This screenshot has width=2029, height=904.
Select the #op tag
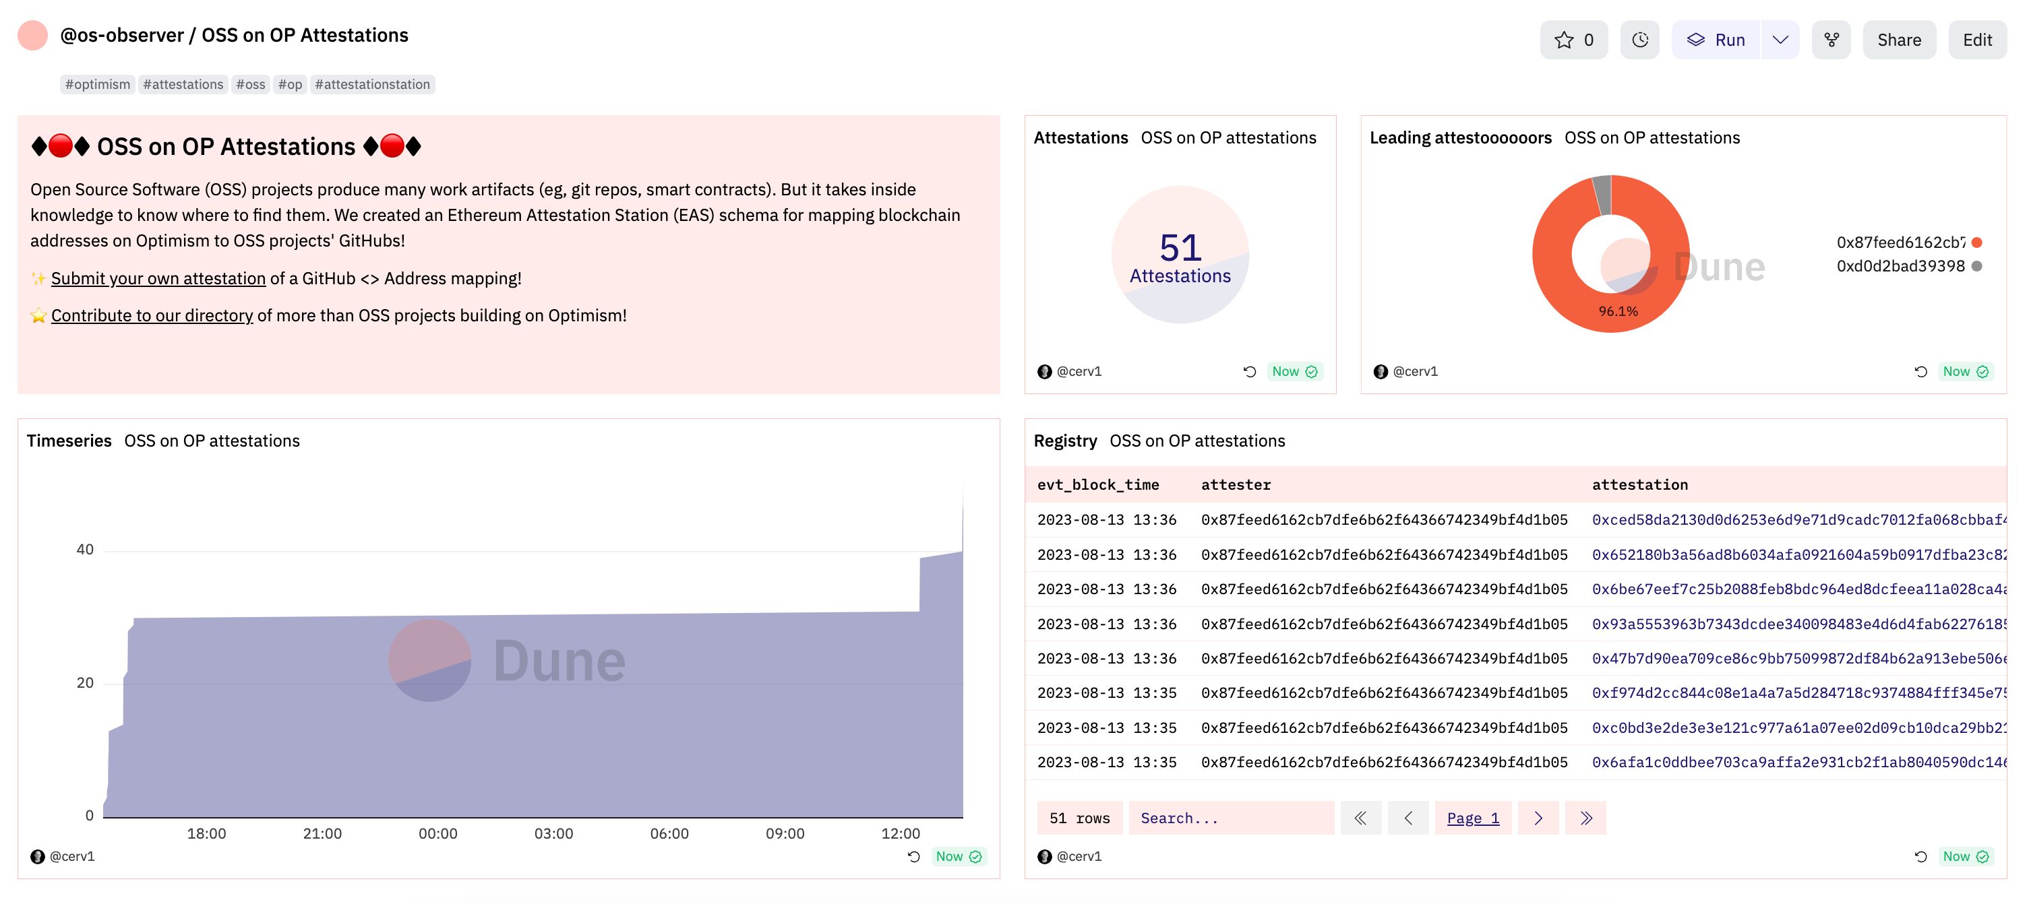pyautogui.click(x=290, y=84)
